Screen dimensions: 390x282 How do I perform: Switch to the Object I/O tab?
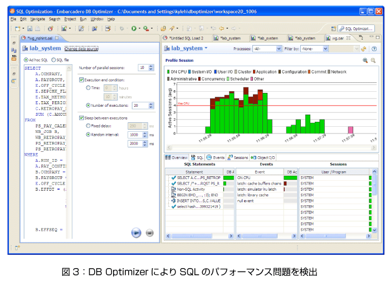coord(262,157)
